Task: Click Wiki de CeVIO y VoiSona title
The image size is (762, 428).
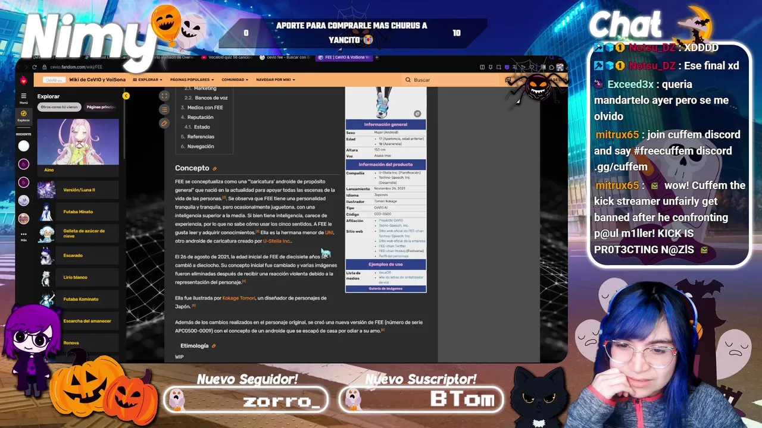Action: click(x=98, y=80)
